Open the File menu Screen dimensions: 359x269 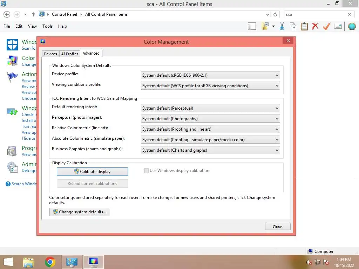point(7,26)
